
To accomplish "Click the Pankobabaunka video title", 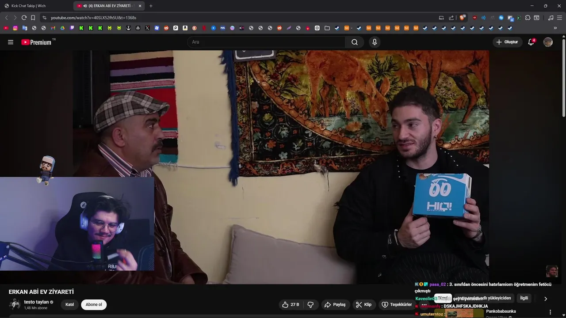I will click(x=501, y=311).
